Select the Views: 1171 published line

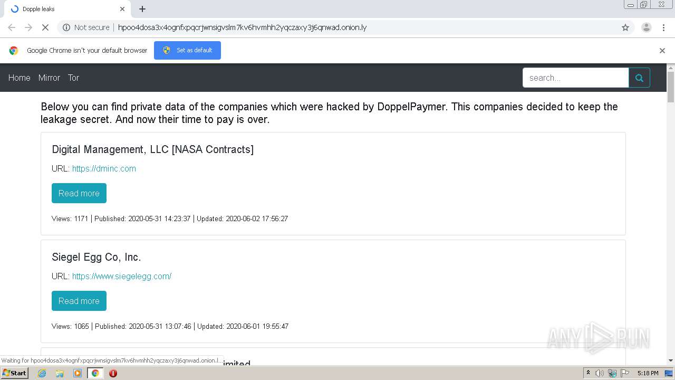tap(170, 218)
